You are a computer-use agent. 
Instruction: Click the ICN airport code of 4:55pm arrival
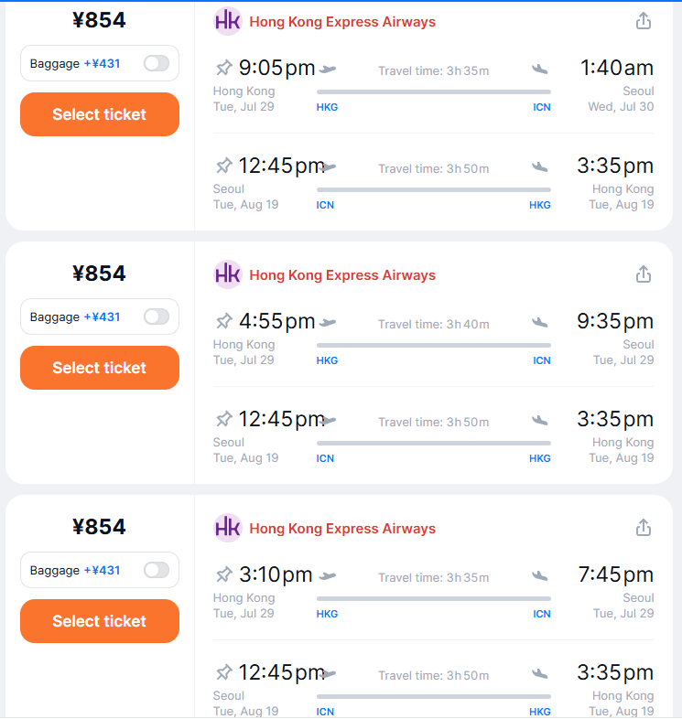click(542, 360)
